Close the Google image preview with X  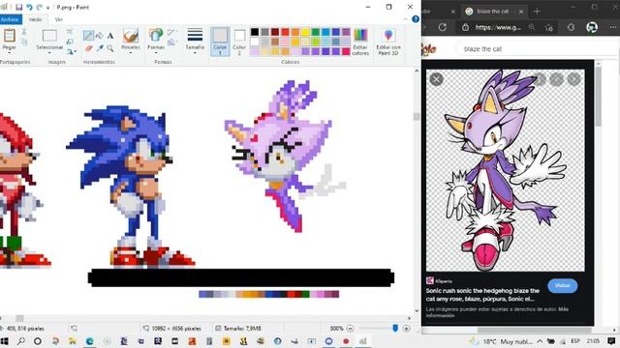click(x=436, y=79)
